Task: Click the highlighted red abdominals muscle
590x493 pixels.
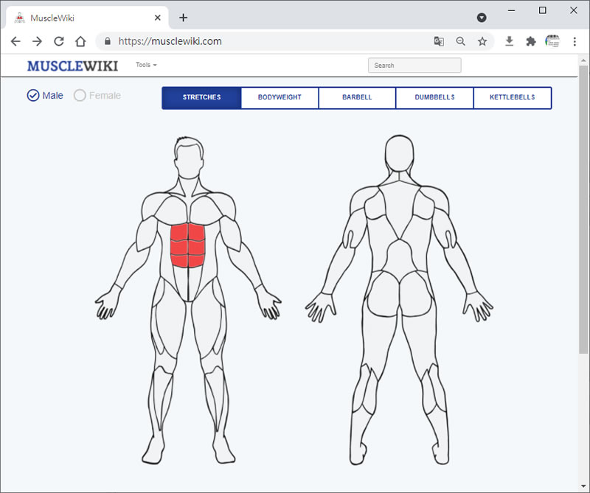Action: pyautogui.click(x=187, y=245)
